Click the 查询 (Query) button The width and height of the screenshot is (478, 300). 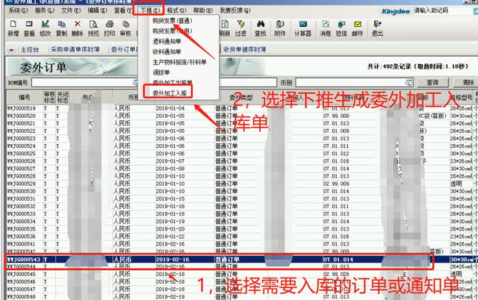pyautogui.click(x=432, y=83)
